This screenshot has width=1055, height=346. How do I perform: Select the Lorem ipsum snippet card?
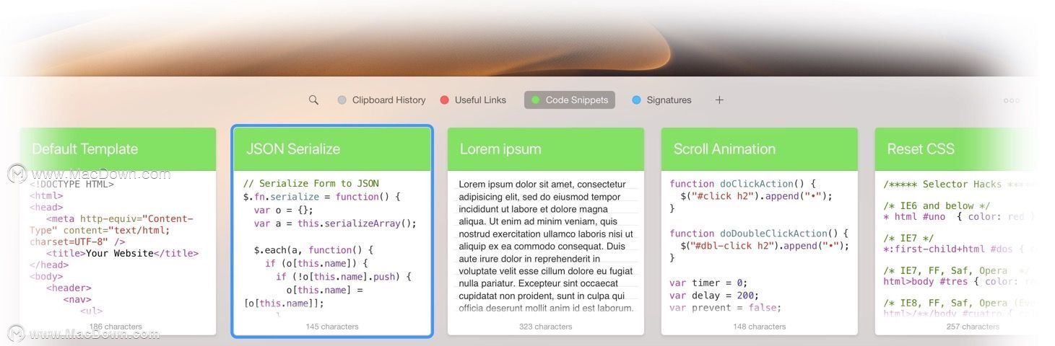[x=545, y=231]
